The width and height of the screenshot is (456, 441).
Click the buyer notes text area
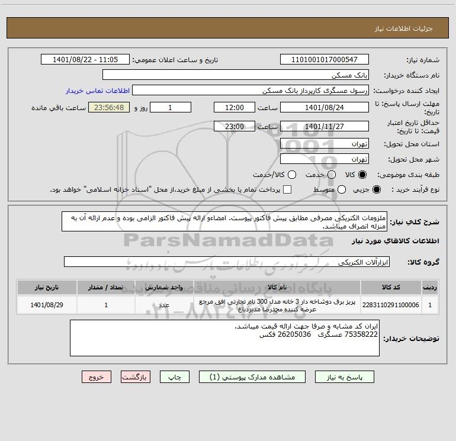[225, 338]
